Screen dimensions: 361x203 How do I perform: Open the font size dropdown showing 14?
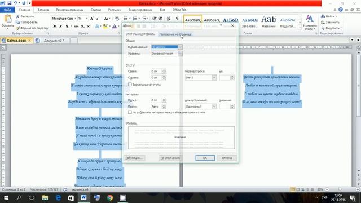86,19
